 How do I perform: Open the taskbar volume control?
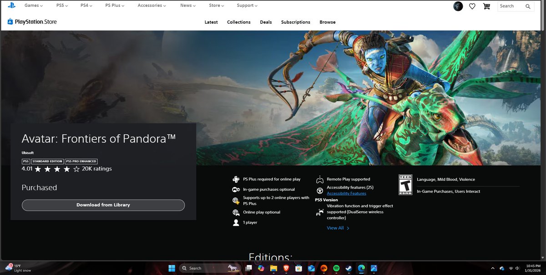(518, 268)
